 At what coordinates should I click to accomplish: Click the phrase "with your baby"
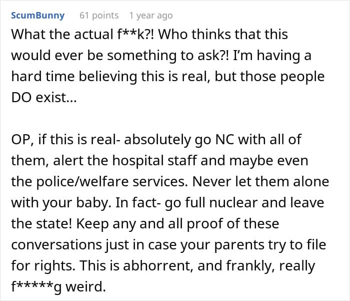59,202
